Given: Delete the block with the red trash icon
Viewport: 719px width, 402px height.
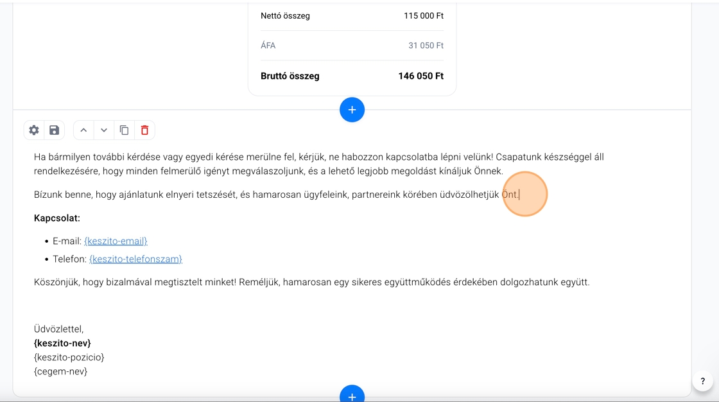Looking at the screenshot, I should pos(144,130).
